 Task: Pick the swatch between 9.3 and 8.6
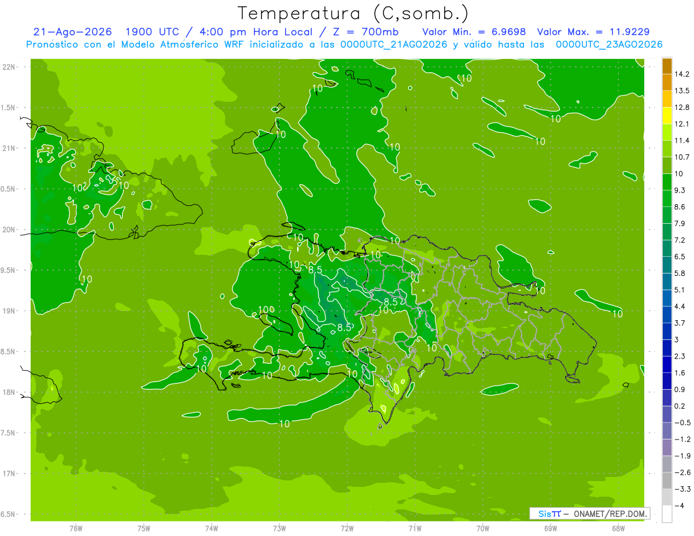[x=667, y=199]
